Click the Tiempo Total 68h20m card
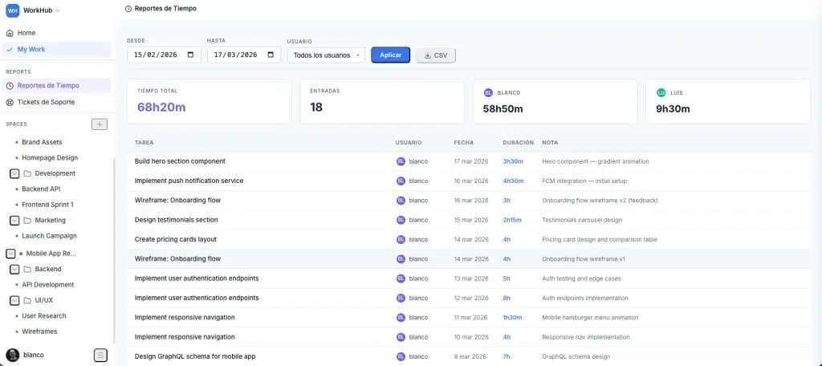822x366 pixels. coord(210,101)
